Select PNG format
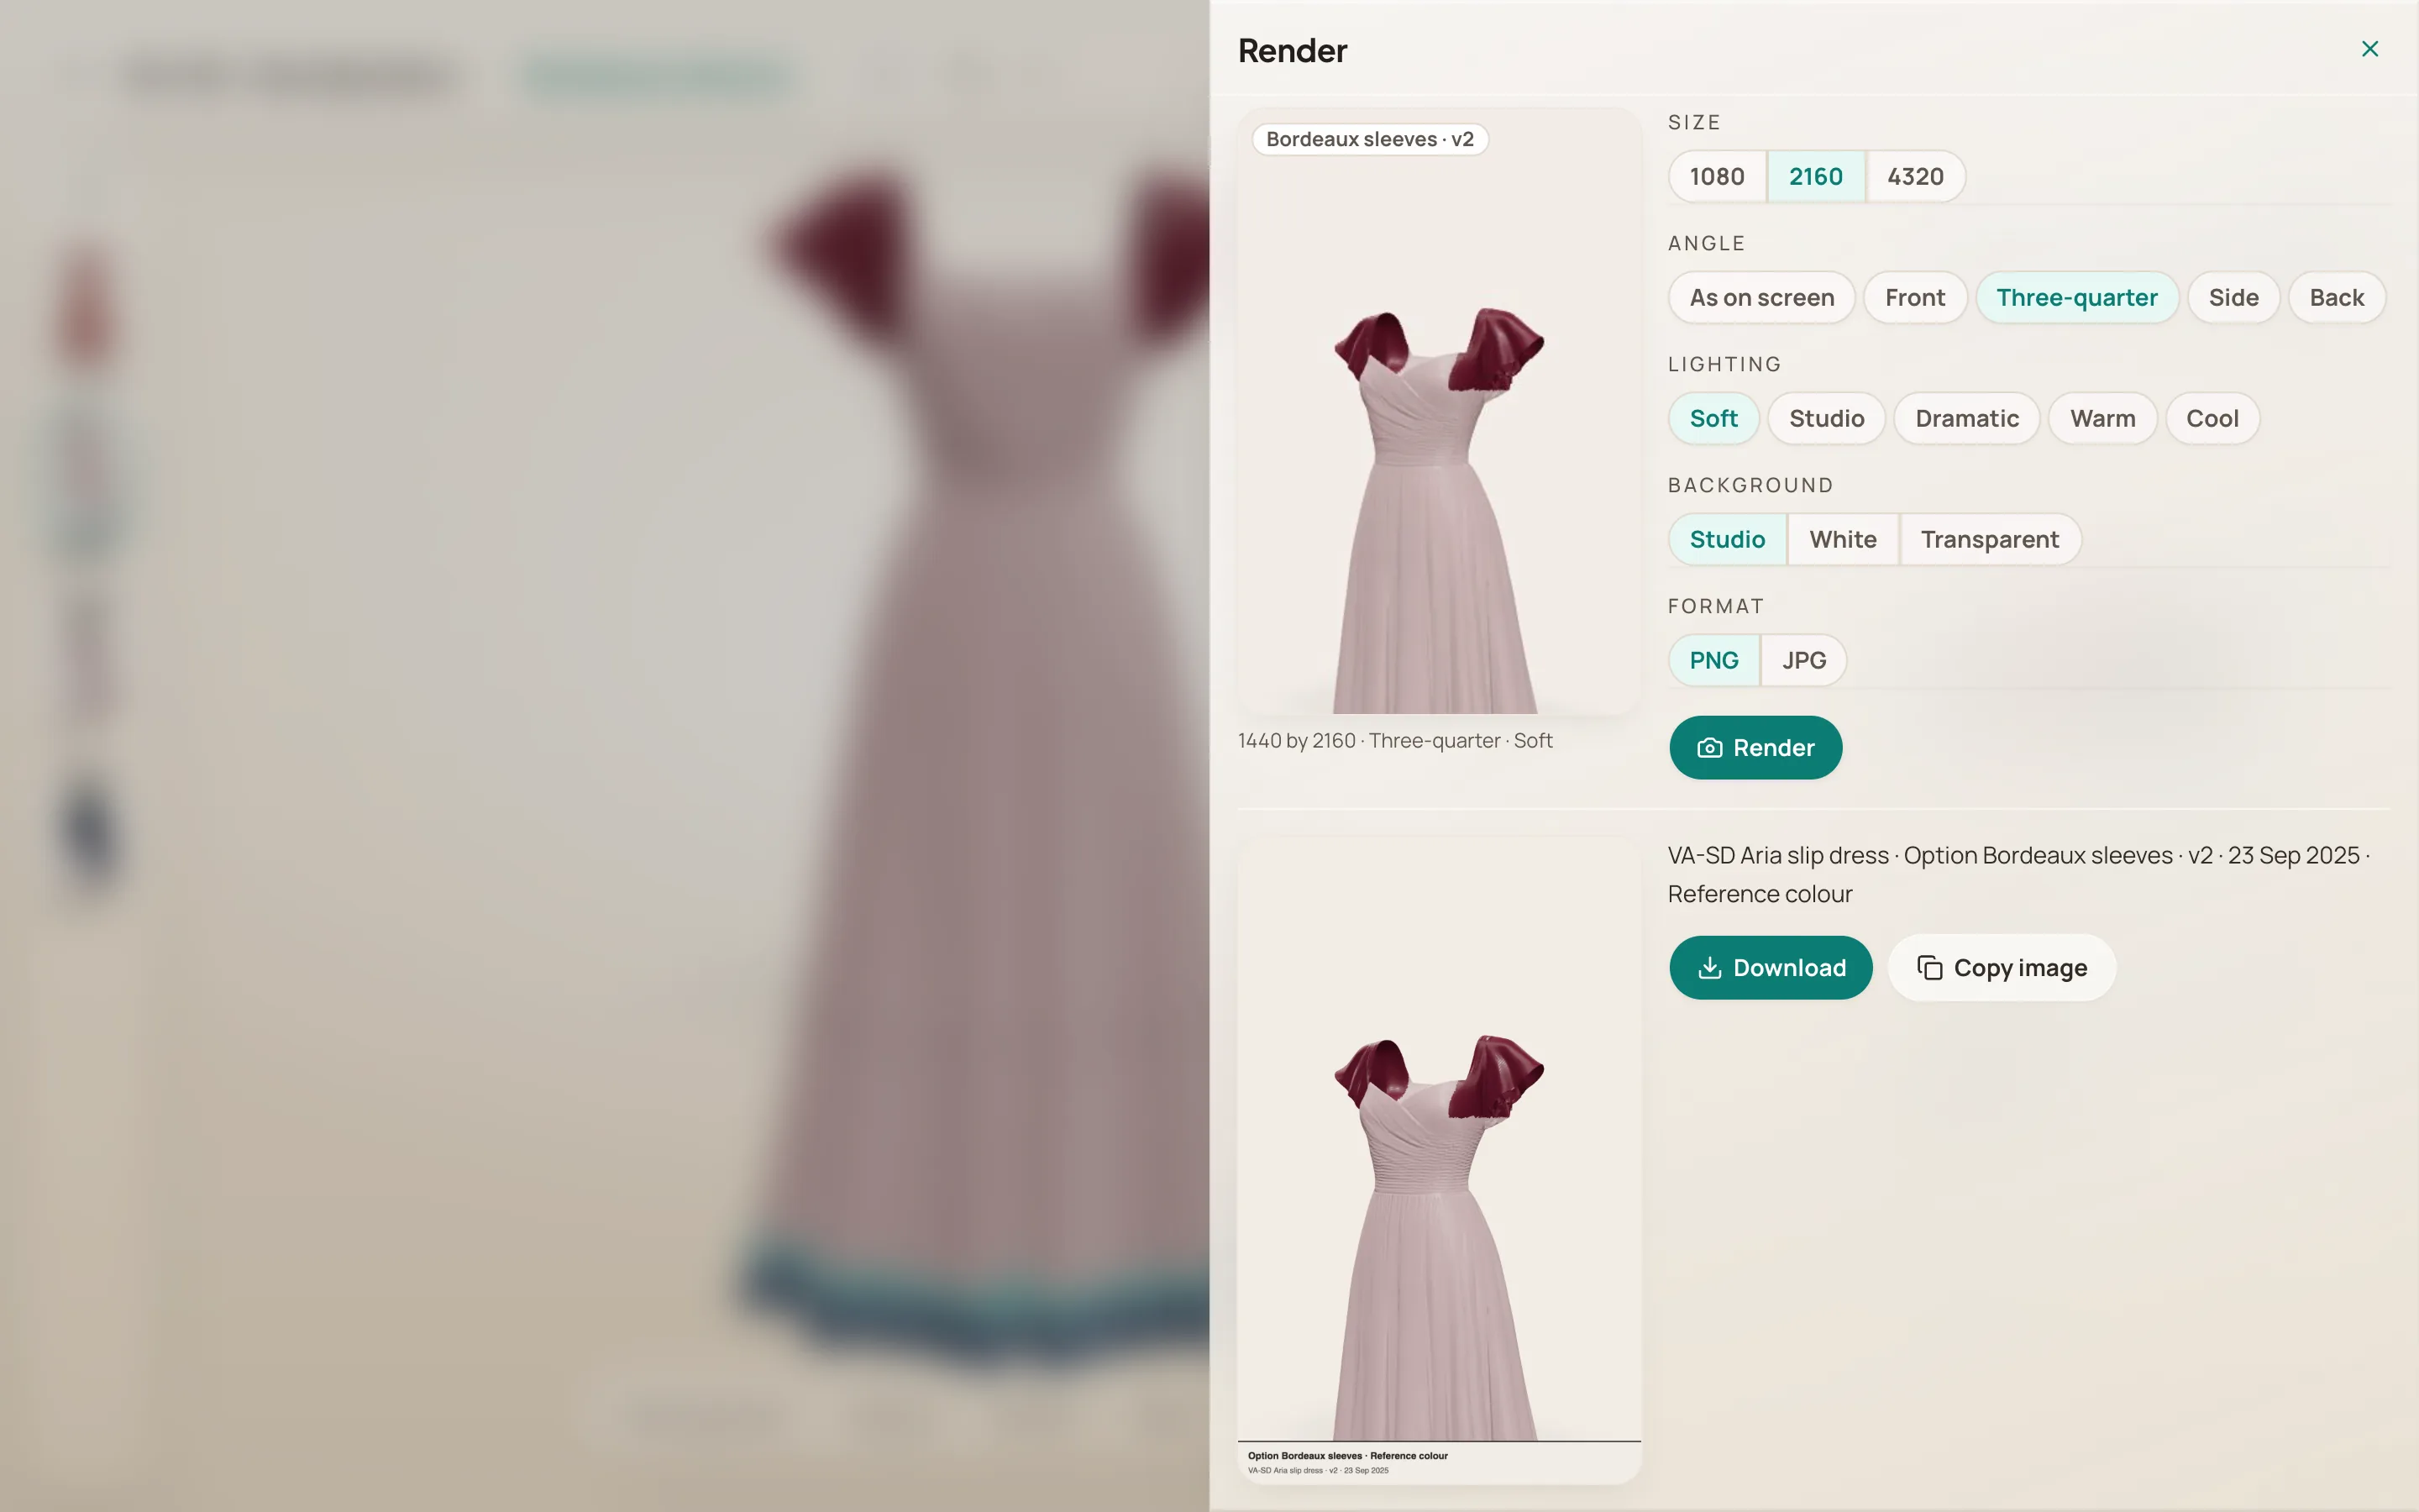This screenshot has width=2419, height=1512. [x=1713, y=661]
